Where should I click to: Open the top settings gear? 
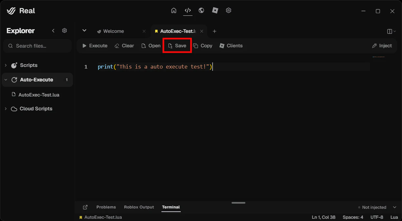coord(229,11)
